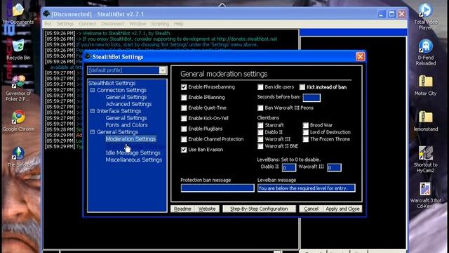Close the StealthBot Settings dialog

(x=360, y=57)
